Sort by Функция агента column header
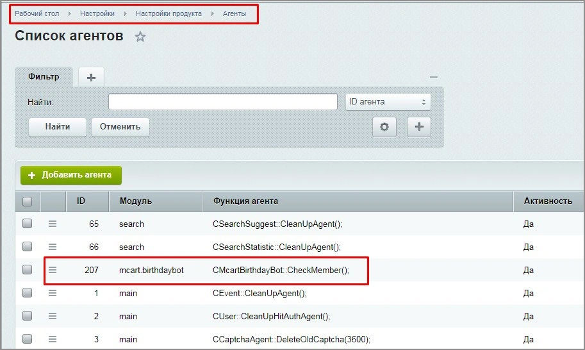 pos(358,201)
